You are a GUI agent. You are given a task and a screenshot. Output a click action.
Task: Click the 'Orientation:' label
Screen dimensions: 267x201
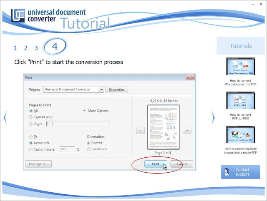pos(96,136)
